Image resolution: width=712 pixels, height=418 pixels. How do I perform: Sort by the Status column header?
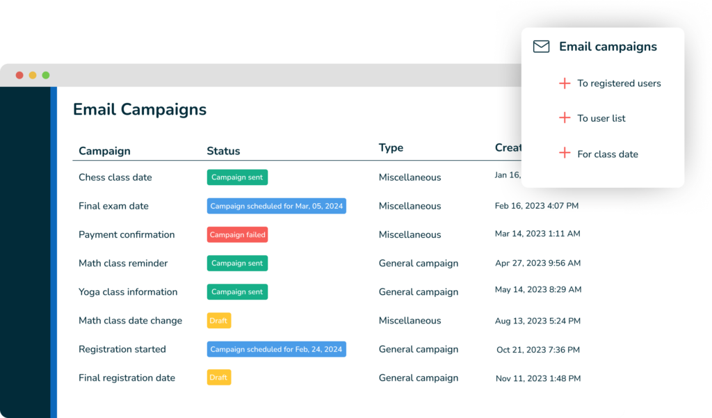(x=223, y=151)
